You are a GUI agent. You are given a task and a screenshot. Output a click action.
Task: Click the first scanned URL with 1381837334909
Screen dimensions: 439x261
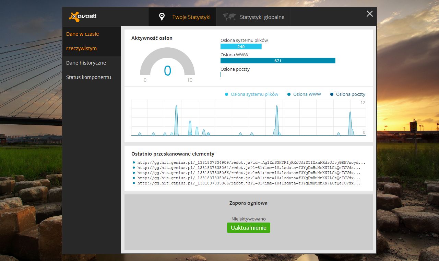point(251,162)
